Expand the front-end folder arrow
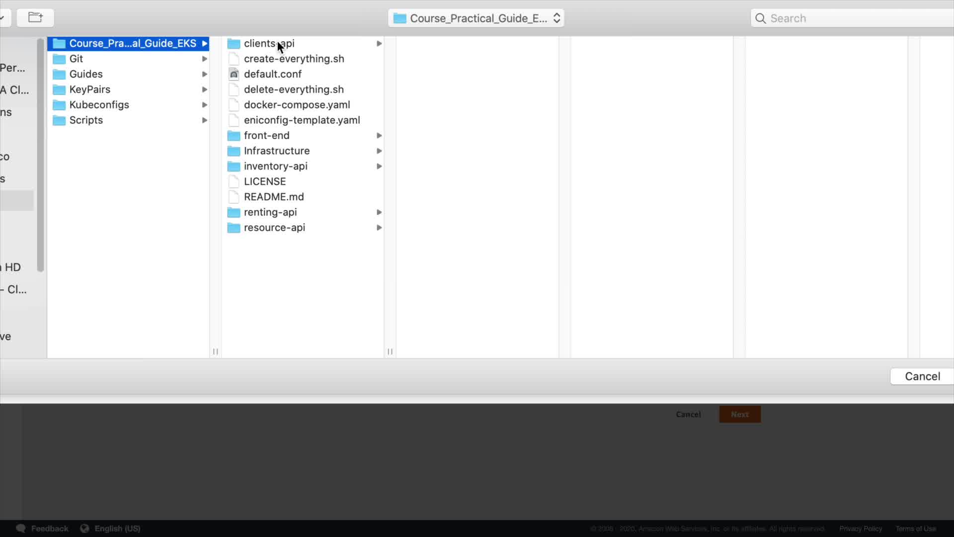This screenshot has width=954, height=537. pos(379,136)
